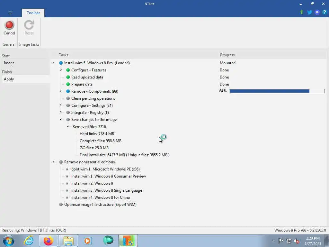Click gray dot beside Clean pending operations
Image resolution: width=329 pixels, height=247 pixels.
click(x=68, y=98)
